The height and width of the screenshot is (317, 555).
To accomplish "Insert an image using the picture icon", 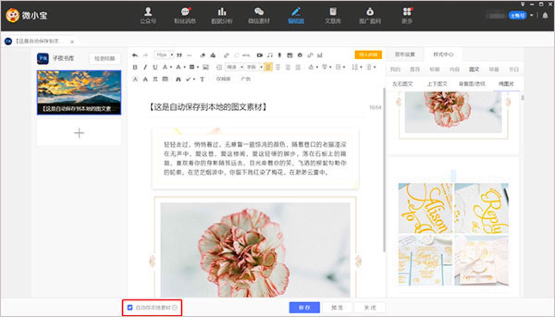I will (x=206, y=67).
